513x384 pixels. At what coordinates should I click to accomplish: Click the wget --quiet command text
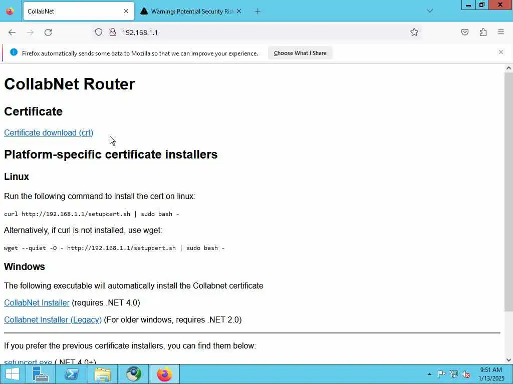coord(114,248)
